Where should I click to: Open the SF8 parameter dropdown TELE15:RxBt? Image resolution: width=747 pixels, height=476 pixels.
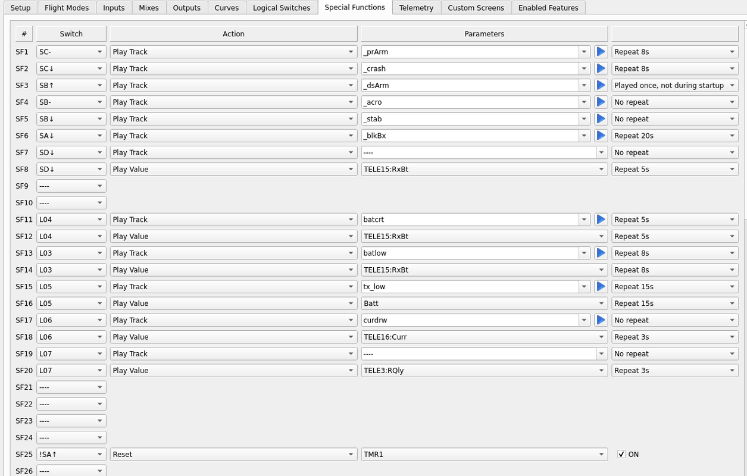coord(485,169)
